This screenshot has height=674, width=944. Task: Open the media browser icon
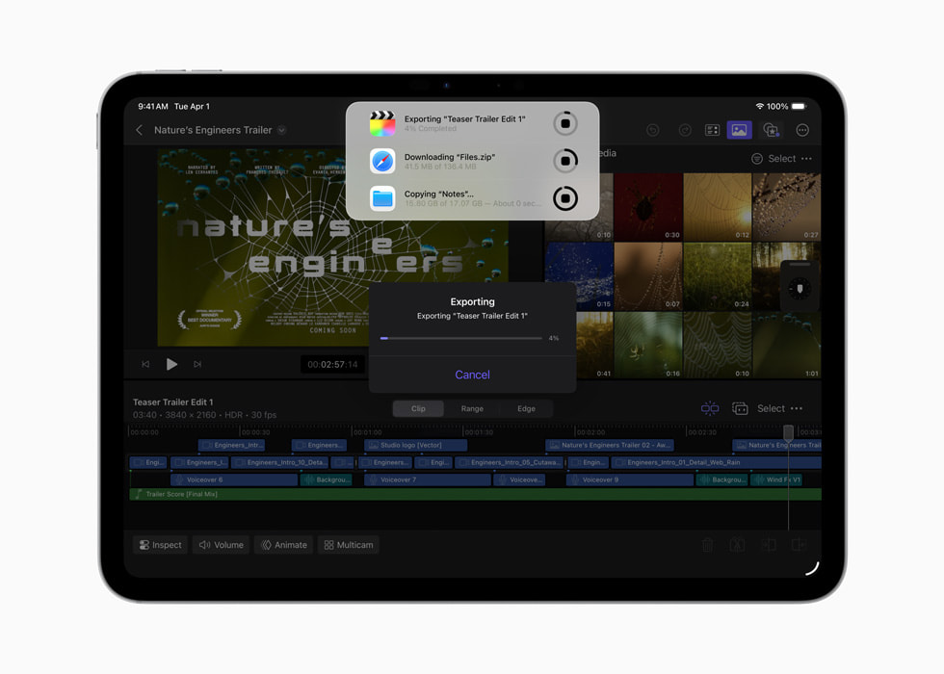pos(739,130)
